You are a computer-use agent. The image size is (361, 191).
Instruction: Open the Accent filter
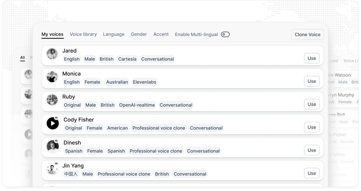click(x=161, y=34)
